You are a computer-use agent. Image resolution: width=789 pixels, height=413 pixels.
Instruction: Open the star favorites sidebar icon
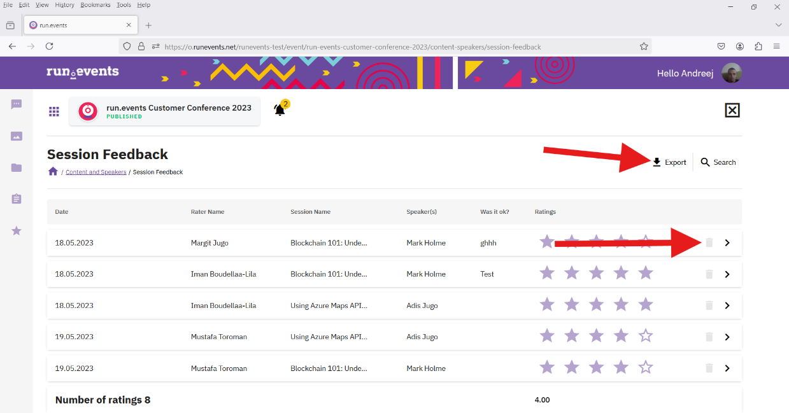coord(17,230)
